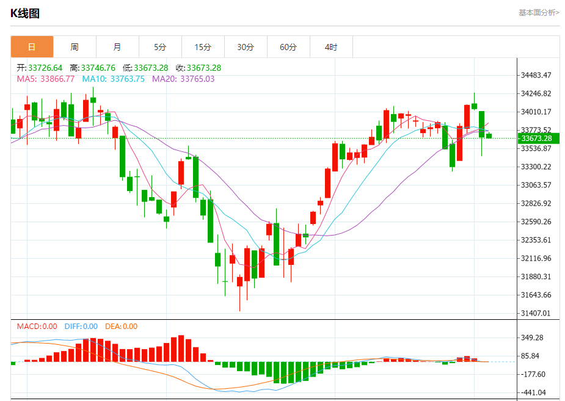Click the 33063.57 price axis label
This screenshot has width=565, height=401.
[536, 185]
